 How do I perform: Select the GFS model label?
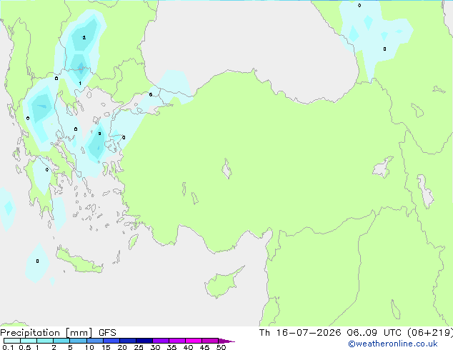[107, 333]
